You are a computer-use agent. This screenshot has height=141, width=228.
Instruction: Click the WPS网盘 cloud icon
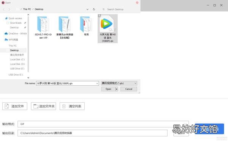[x=6, y=39]
